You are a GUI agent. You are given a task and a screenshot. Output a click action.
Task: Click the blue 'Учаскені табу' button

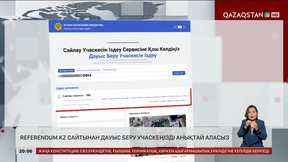pos(179,73)
